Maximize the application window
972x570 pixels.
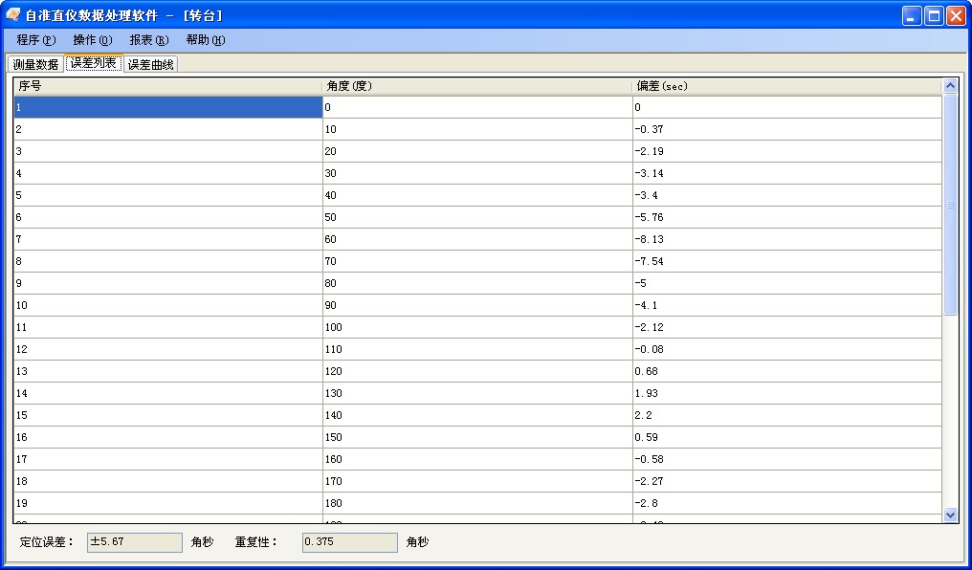pyautogui.click(x=934, y=15)
